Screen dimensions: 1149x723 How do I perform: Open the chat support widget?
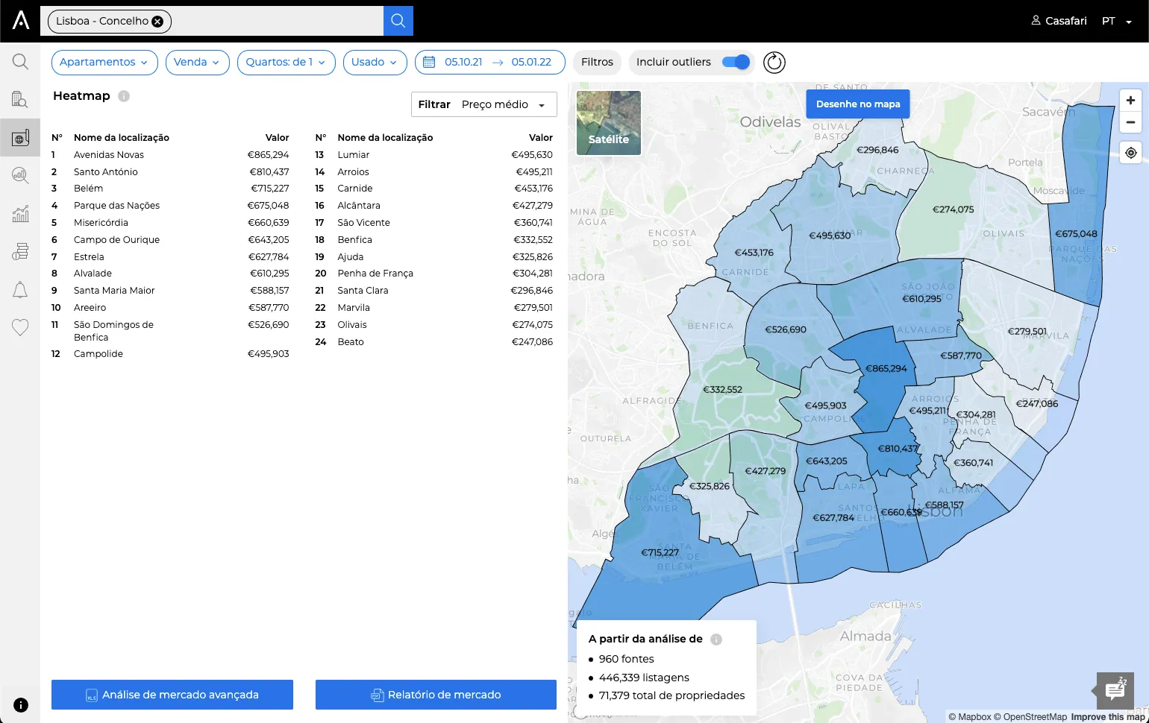pos(1115,691)
